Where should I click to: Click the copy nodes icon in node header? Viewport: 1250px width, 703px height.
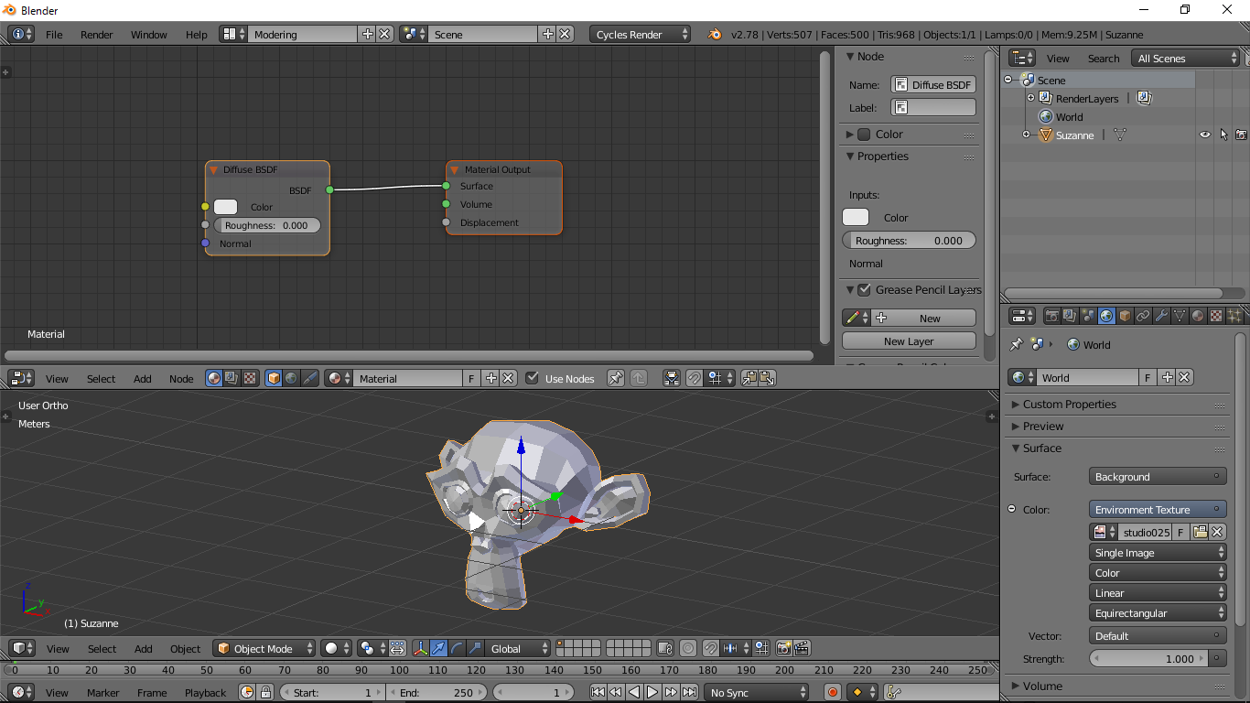(749, 378)
